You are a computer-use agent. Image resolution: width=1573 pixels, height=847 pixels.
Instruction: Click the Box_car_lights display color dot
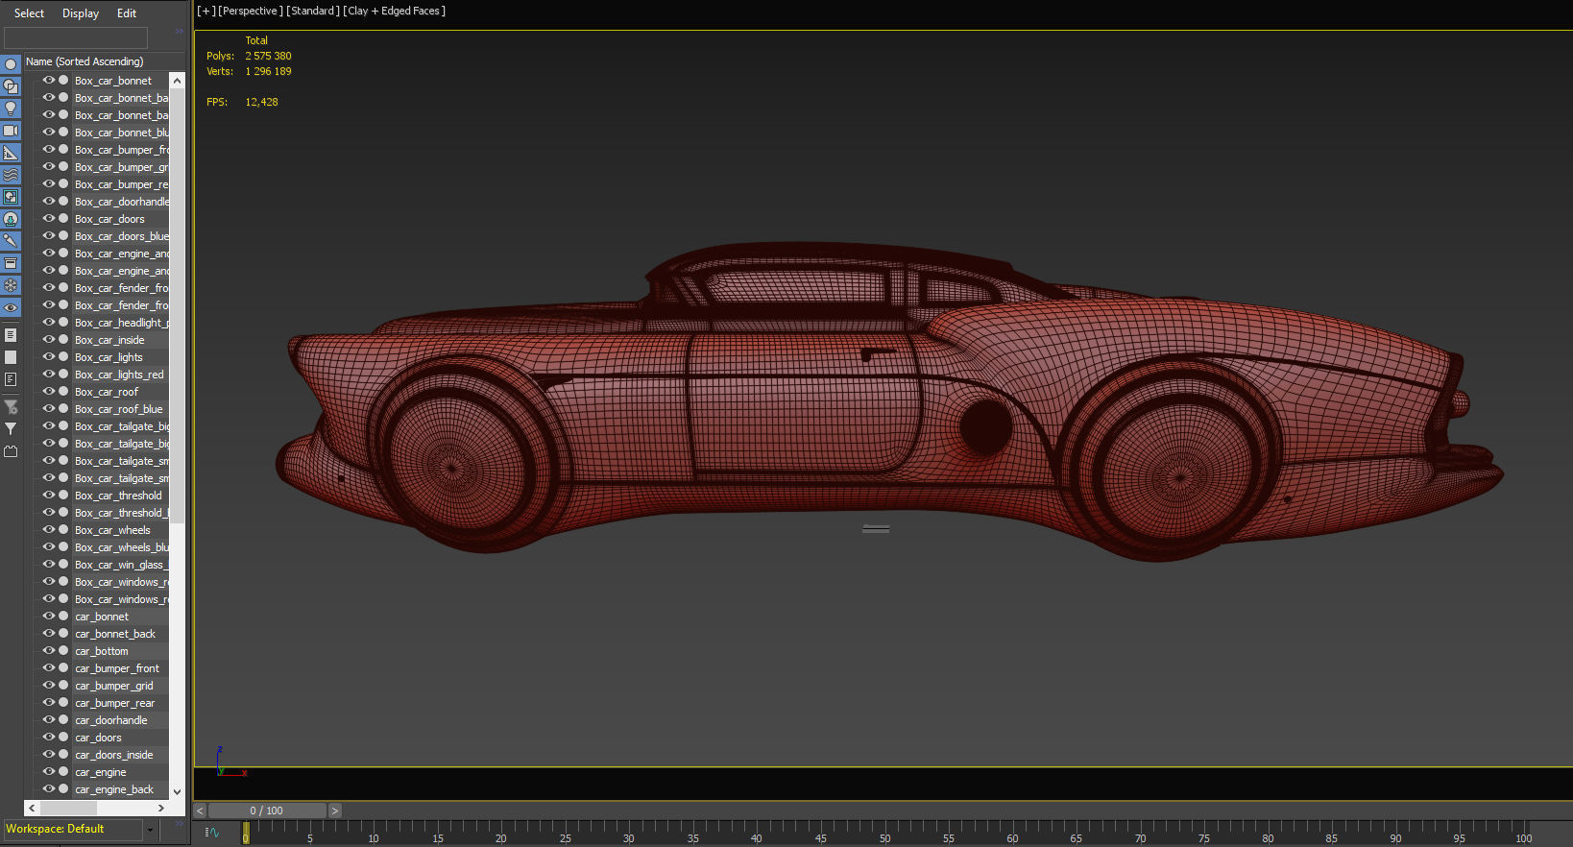(63, 357)
